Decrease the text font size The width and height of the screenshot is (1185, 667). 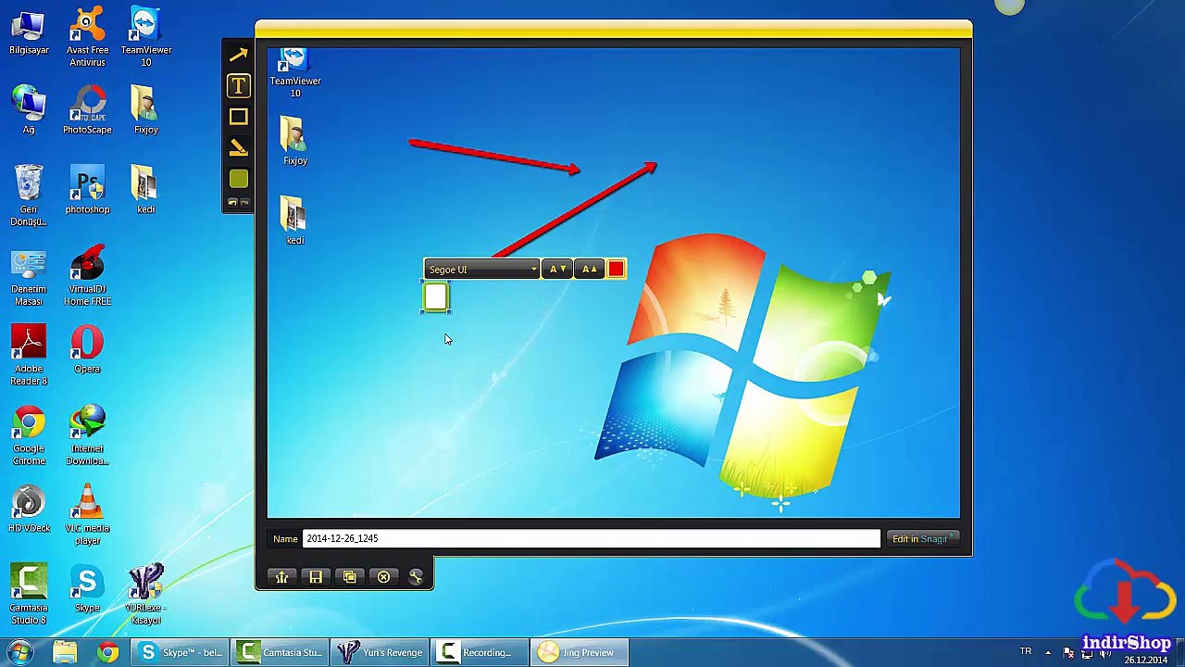coord(556,270)
